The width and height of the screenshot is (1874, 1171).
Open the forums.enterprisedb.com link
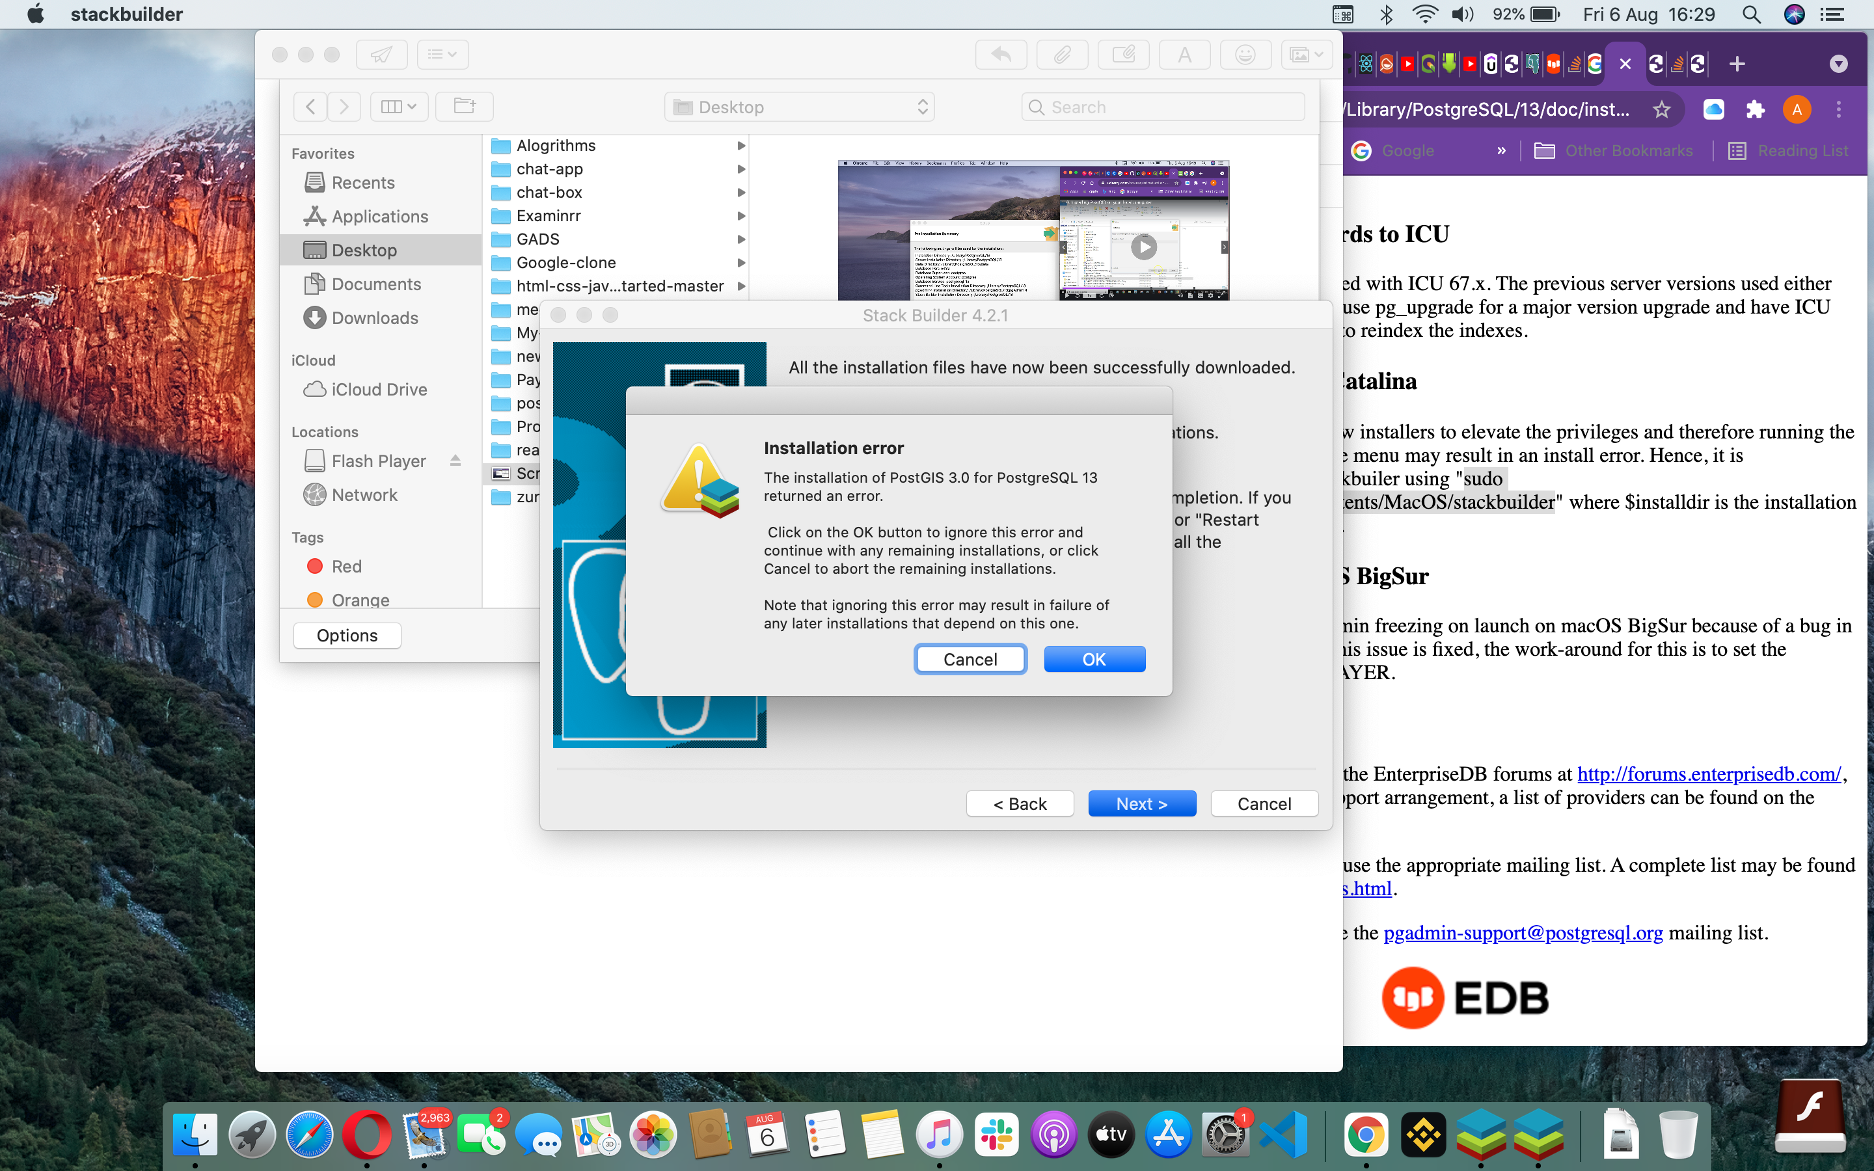(x=1709, y=774)
